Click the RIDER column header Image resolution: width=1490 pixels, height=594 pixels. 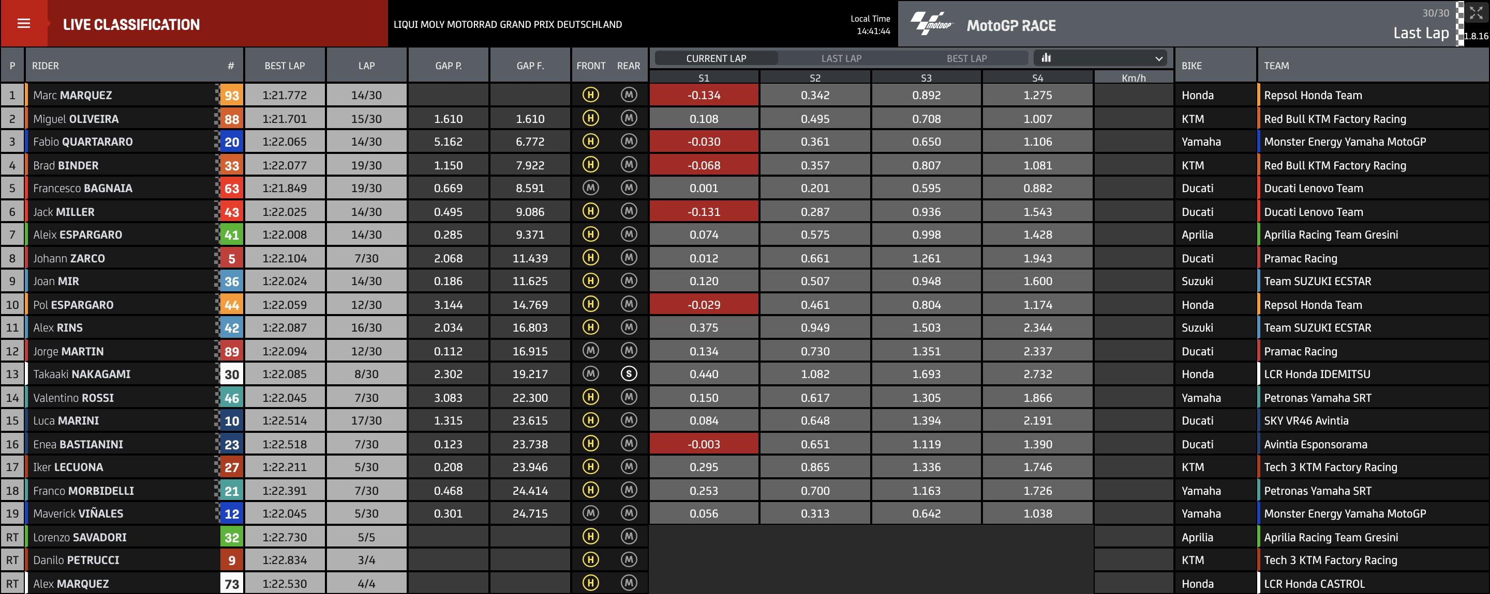pyautogui.click(x=46, y=66)
